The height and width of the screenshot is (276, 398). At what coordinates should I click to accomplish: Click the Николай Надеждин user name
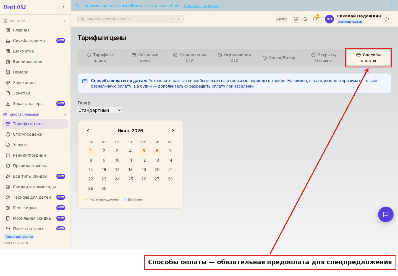click(x=358, y=16)
